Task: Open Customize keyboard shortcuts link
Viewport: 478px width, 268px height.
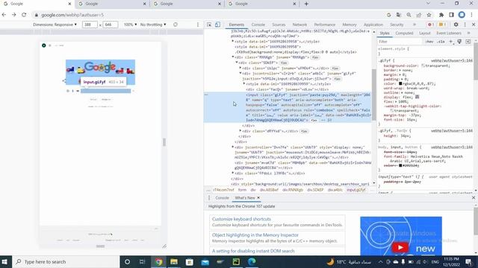Action: [x=241, y=219]
